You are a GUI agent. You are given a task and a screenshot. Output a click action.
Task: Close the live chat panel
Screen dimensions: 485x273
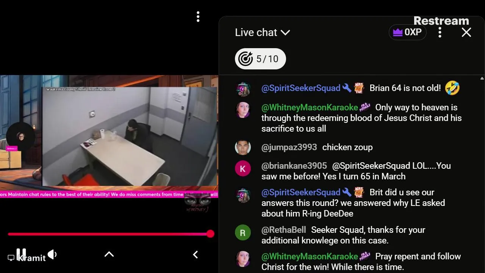click(466, 32)
